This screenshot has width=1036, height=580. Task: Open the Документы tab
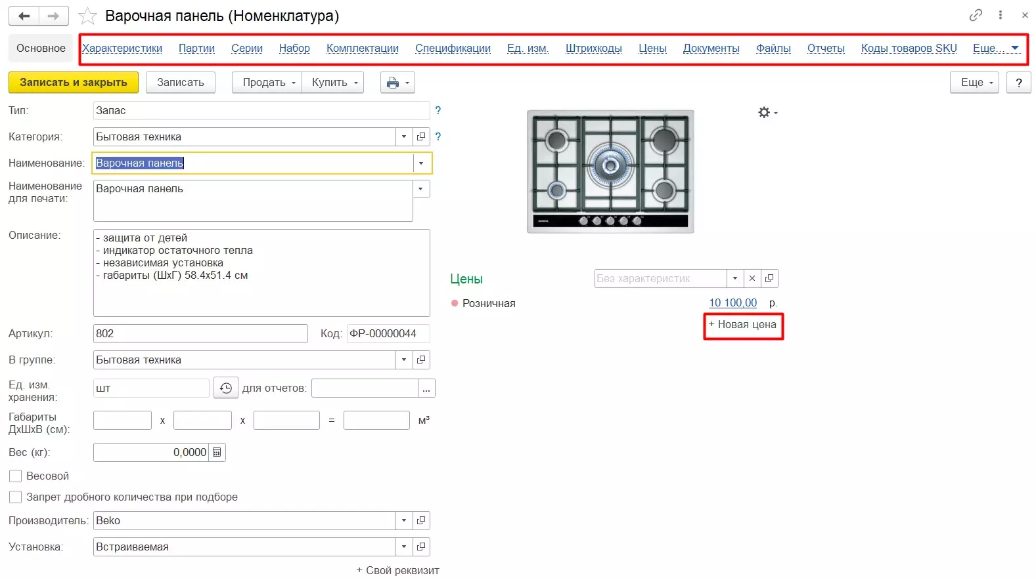(x=711, y=48)
